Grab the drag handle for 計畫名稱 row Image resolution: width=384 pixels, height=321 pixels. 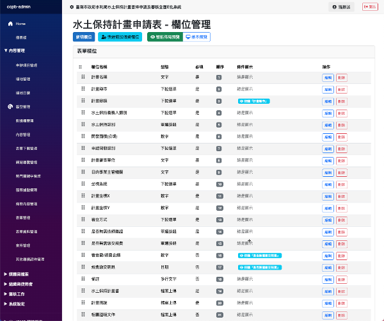pos(83,77)
